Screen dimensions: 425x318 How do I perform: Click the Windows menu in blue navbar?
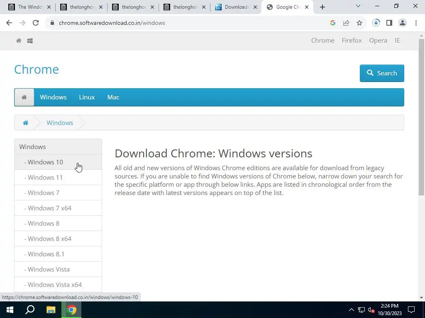(53, 97)
